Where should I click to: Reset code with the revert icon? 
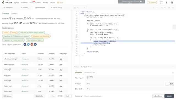161,7
